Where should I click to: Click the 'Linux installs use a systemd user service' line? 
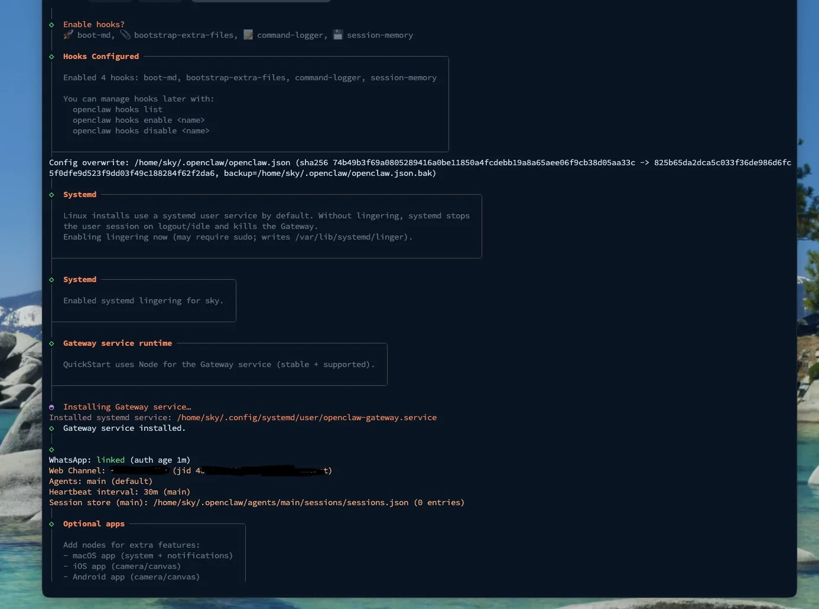(266, 216)
